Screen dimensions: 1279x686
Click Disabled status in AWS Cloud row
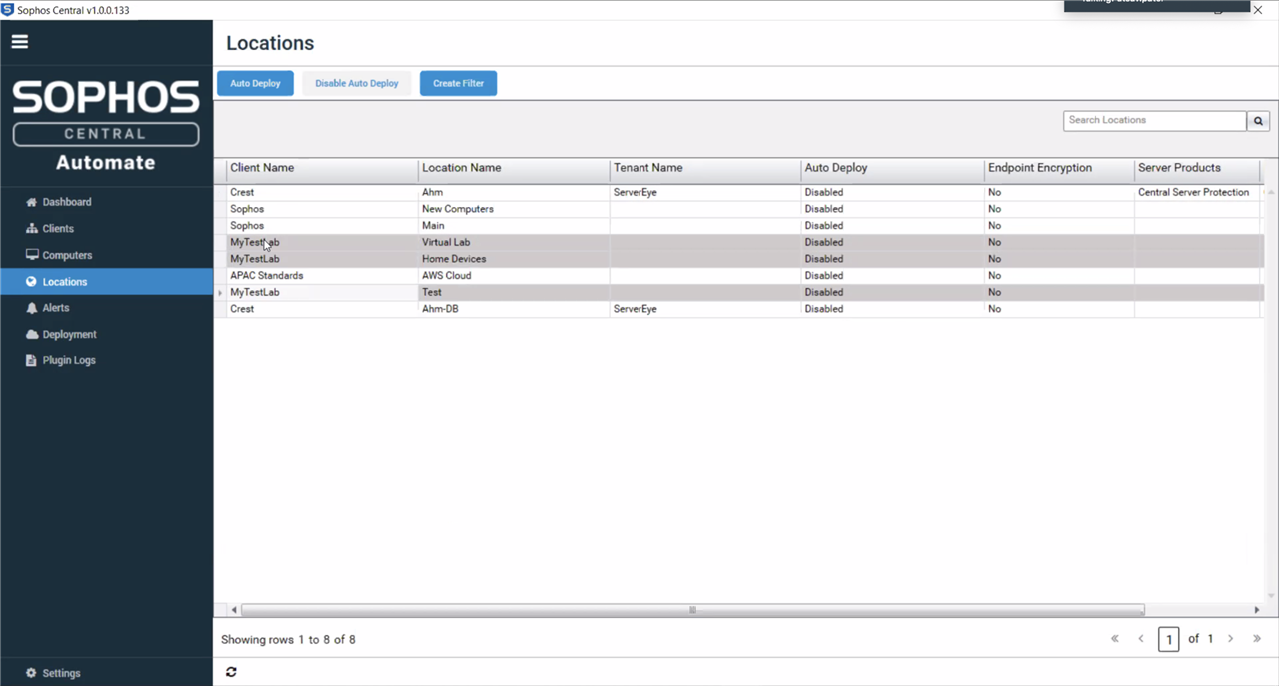pyautogui.click(x=824, y=276)
